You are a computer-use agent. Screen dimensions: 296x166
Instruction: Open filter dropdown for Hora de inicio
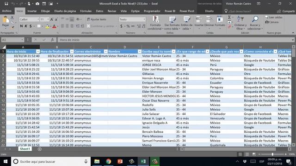[38, 52]
